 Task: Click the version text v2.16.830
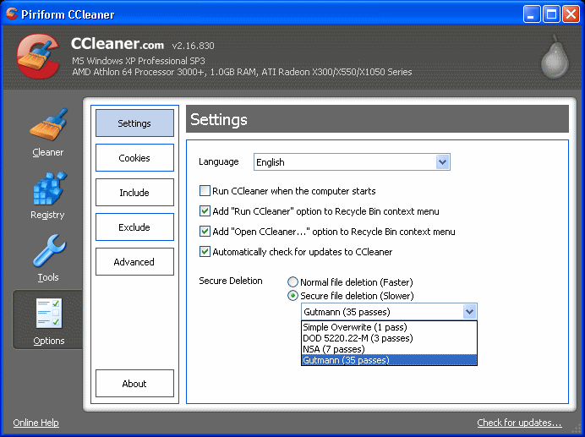point(194,46)
